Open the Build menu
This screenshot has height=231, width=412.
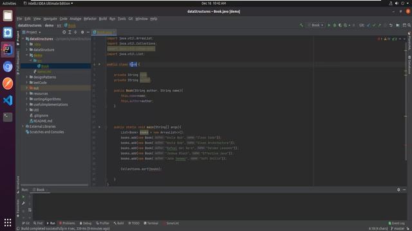click(103, 19)
